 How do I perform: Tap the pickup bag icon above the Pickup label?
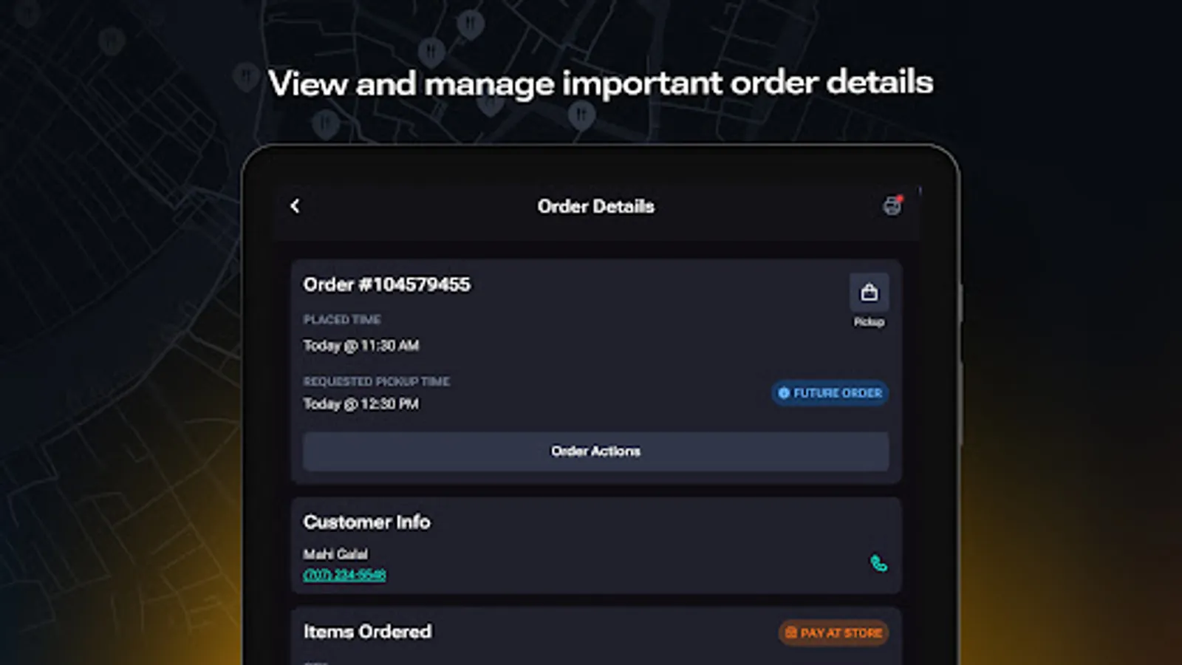tap(869, 292)
